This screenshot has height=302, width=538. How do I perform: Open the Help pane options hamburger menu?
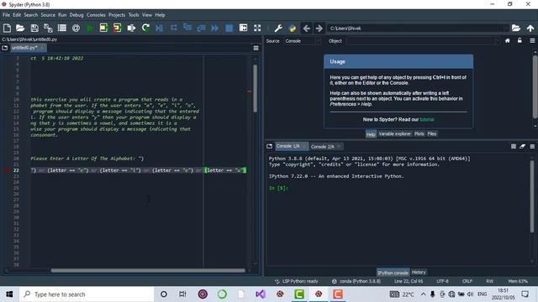click(x=532, y=41)
